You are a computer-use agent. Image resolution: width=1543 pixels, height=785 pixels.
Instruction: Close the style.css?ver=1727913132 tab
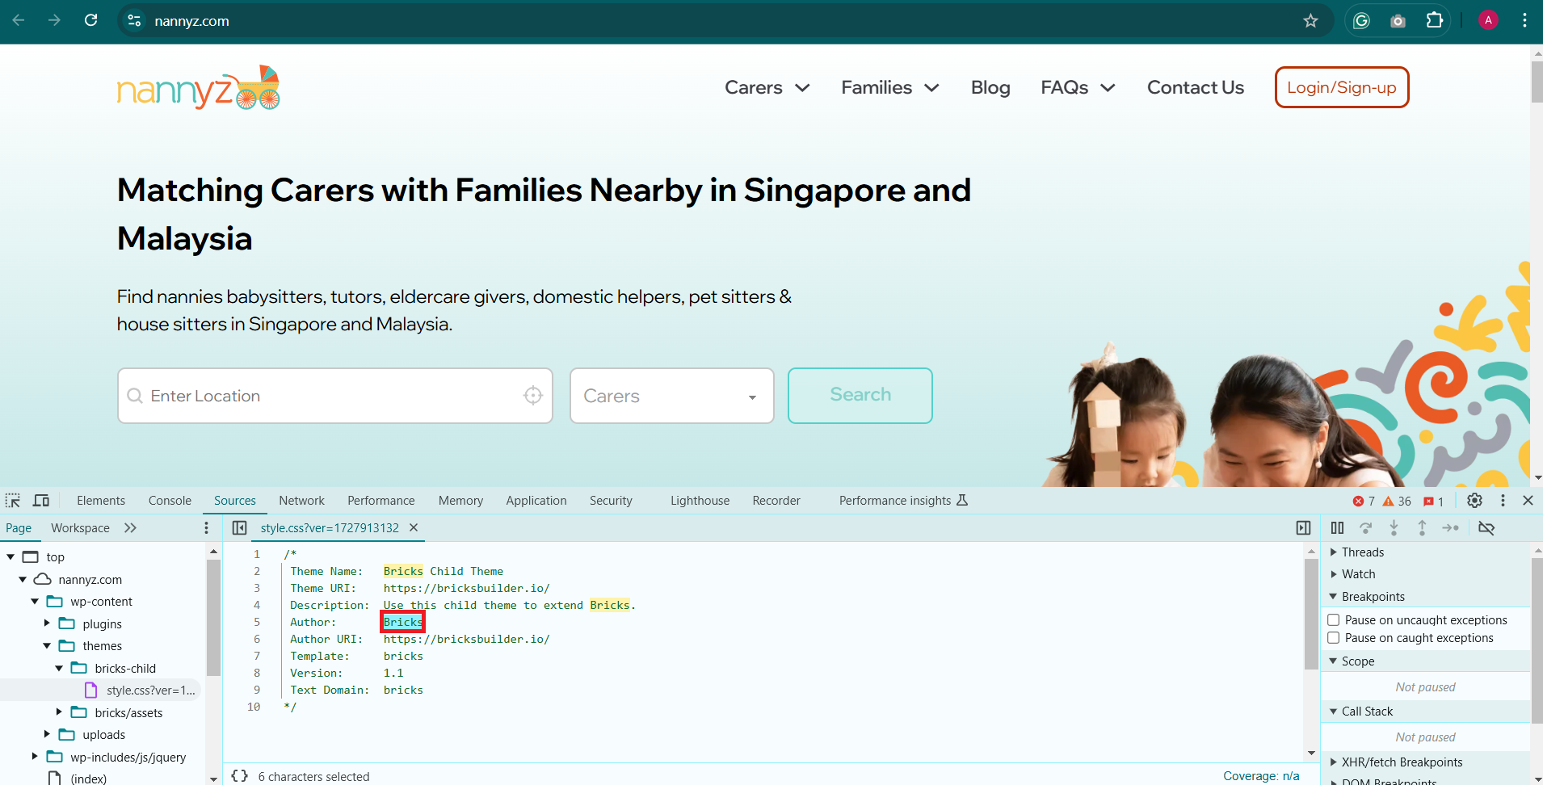(x=414, y=527)
